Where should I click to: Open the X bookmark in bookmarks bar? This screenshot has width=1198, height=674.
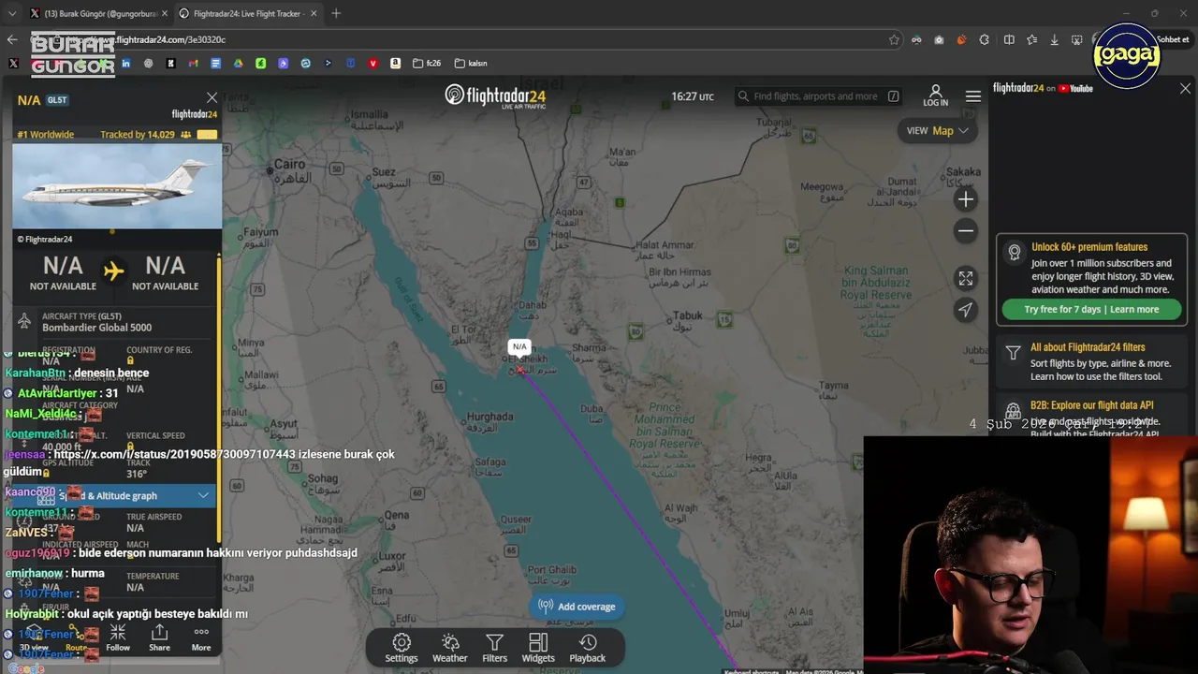pyautogui.click(x=13, y=63)
